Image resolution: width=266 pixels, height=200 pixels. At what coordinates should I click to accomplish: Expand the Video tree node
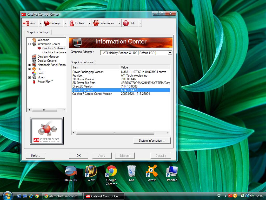(30, 77)
